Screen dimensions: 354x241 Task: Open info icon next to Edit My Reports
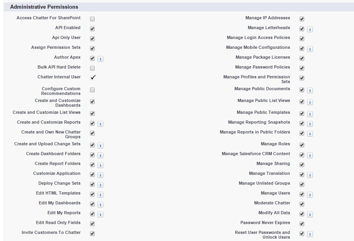tap(101, 215)
